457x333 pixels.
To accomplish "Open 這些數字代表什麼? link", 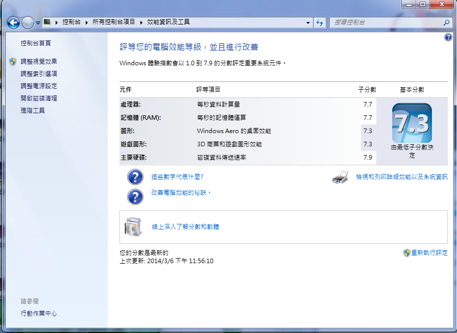I will [x=177, y=176].
